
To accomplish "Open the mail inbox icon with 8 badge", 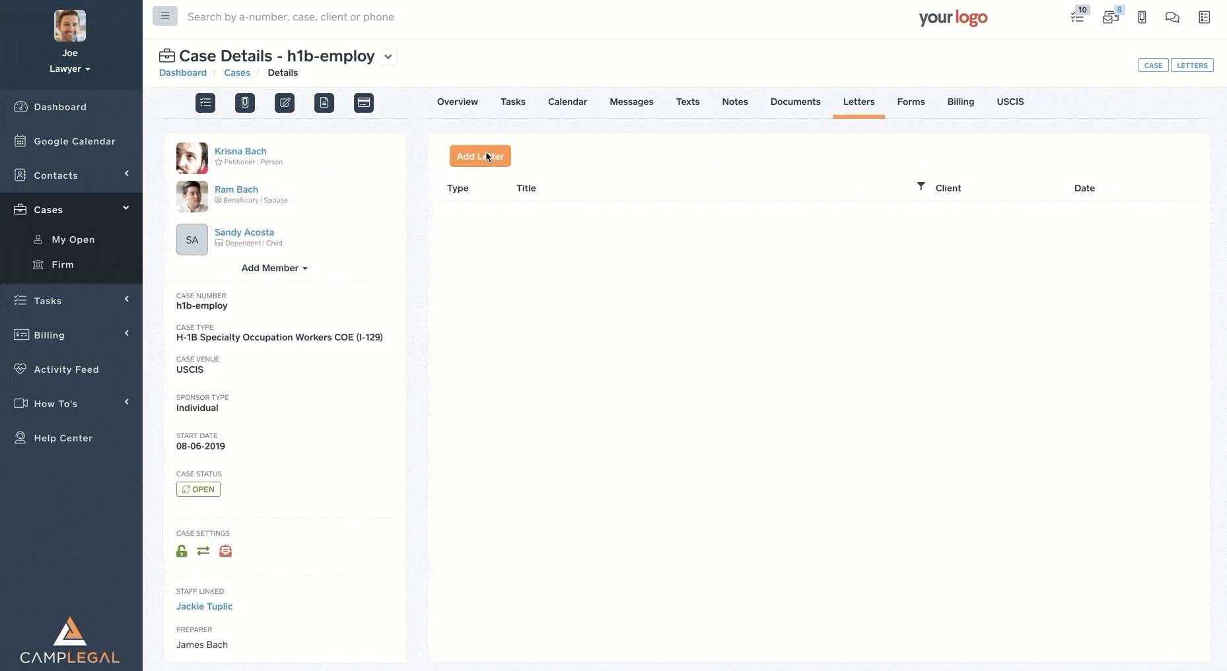I will click(1110, 17).
